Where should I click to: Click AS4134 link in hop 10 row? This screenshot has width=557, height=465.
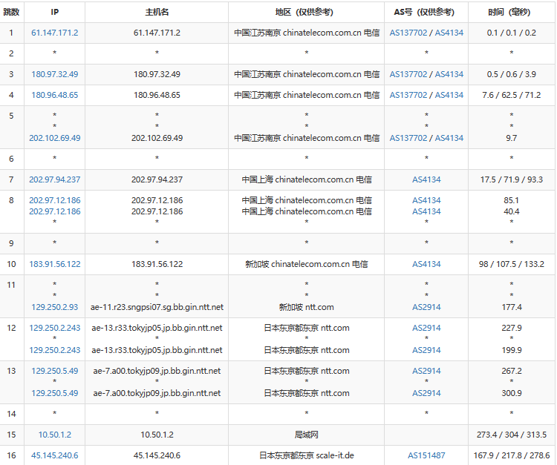426,264
